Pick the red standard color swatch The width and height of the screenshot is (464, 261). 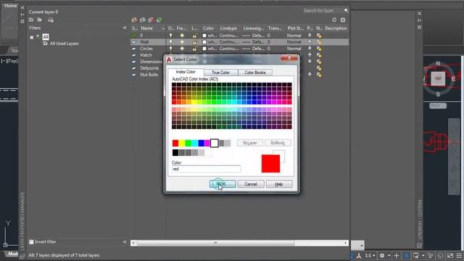(x=175, y=144)
